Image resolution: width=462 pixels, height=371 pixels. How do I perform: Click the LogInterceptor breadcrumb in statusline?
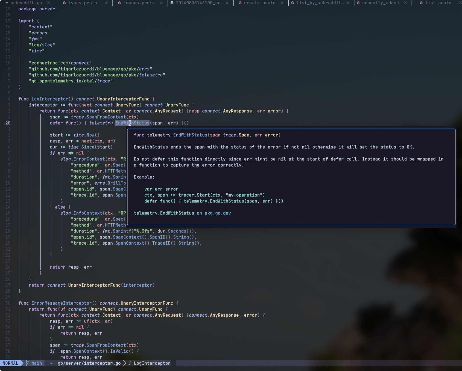pyautogui.click(x=152, y=363)
